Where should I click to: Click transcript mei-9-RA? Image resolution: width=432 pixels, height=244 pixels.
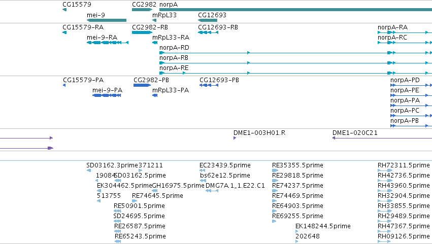[102, 38]
